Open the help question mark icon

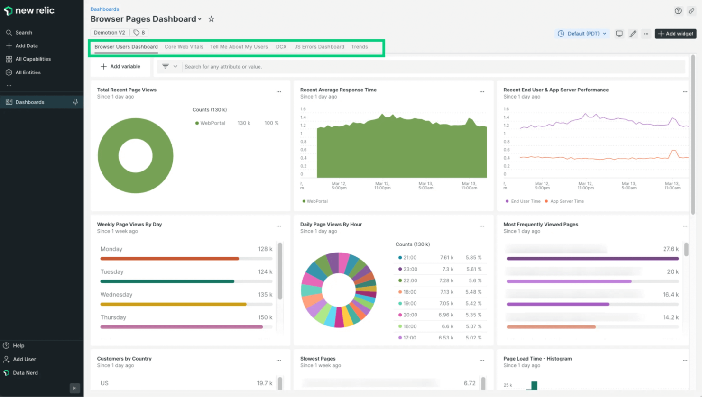click(x=678, y=10)
